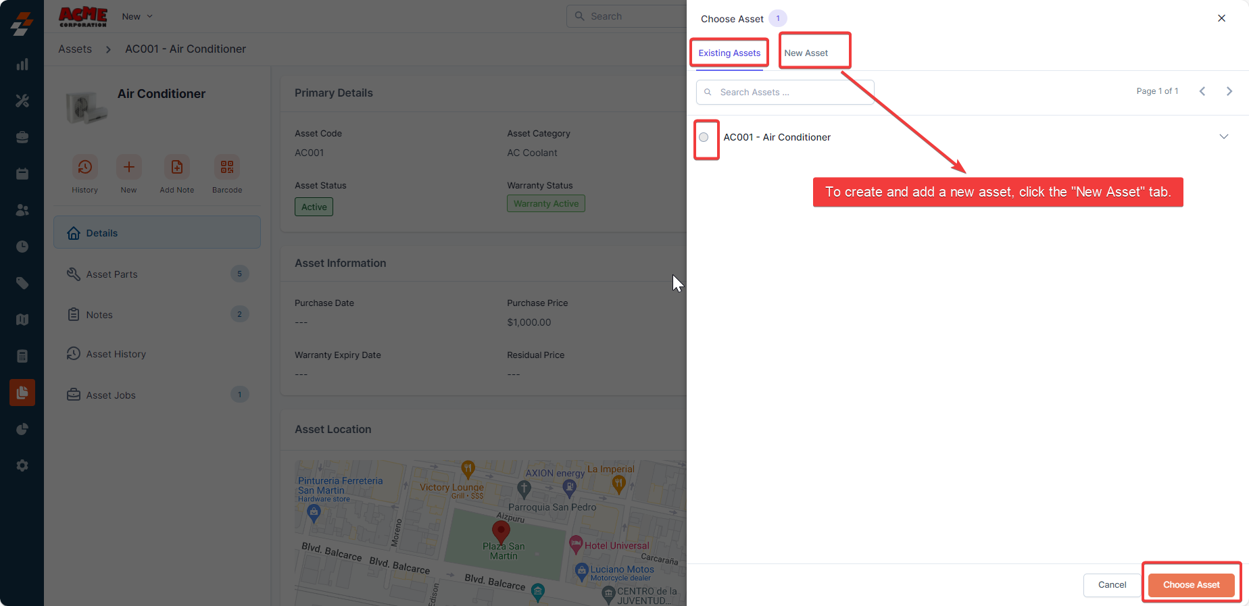Go to the next page of assets
The width and height of the screenshot is (1249, 606).
coord(1229,91)
